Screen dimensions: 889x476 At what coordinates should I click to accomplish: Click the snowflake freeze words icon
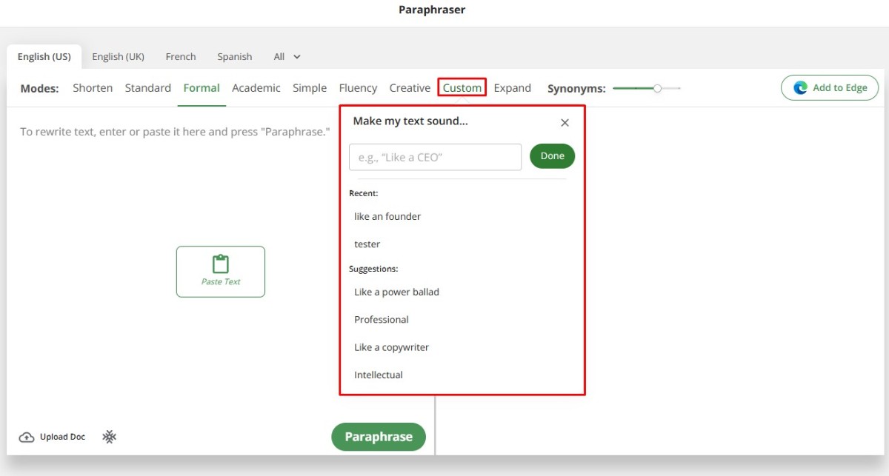pyautogui.click(x=110, y=437)
